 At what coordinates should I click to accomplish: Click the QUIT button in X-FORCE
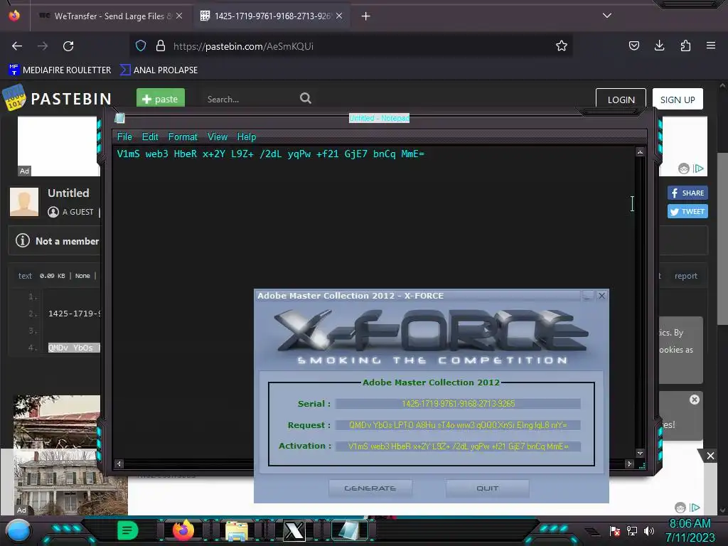point(487,488)
